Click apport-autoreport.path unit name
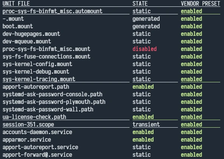The image size is (224, 159). point(36,87)
